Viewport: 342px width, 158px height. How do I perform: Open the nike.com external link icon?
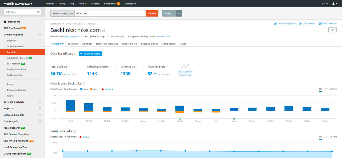[104, 30]
